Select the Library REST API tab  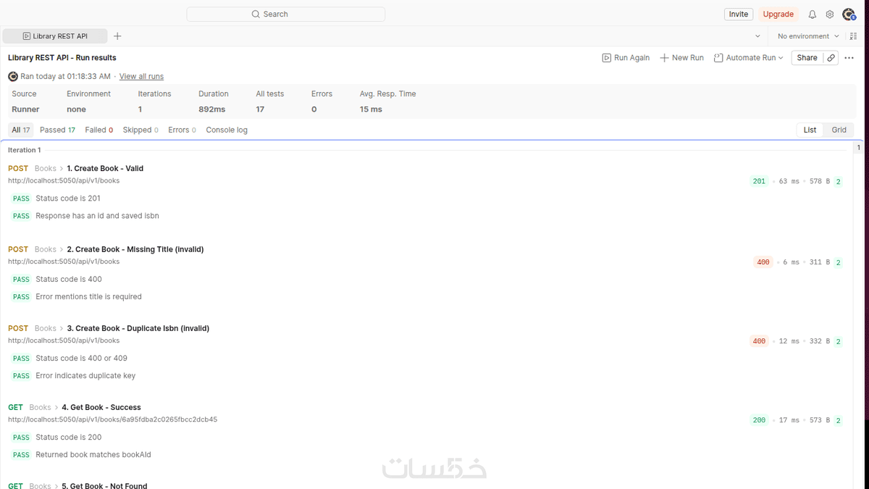click(x=55, y=36)
